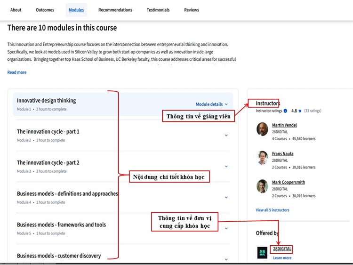Expand Business models - customer discovery module
Viewport: 353px width, 265px height.
226,259
